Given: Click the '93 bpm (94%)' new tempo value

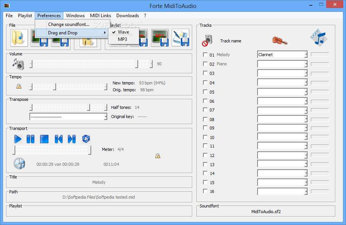Looking at the screenshot, I should pyautogui.click(x=152, y=83).
